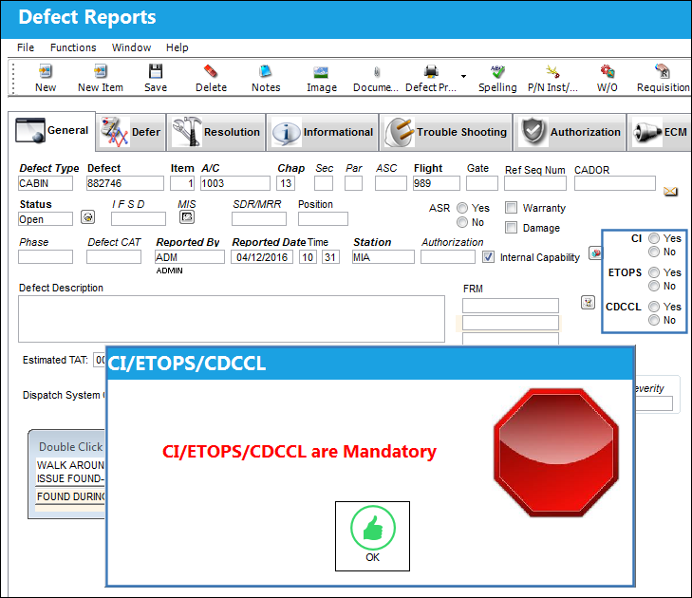Screen dimensions: 692x598
Task: Select ETOPS No radio button
Action: pos(654,286)
